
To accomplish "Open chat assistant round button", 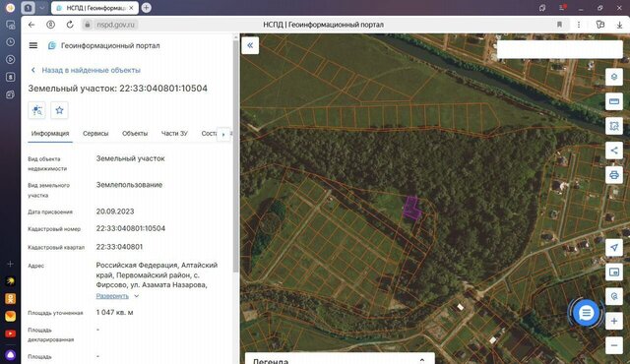I will pyautogui.click(x=586, y=313).
